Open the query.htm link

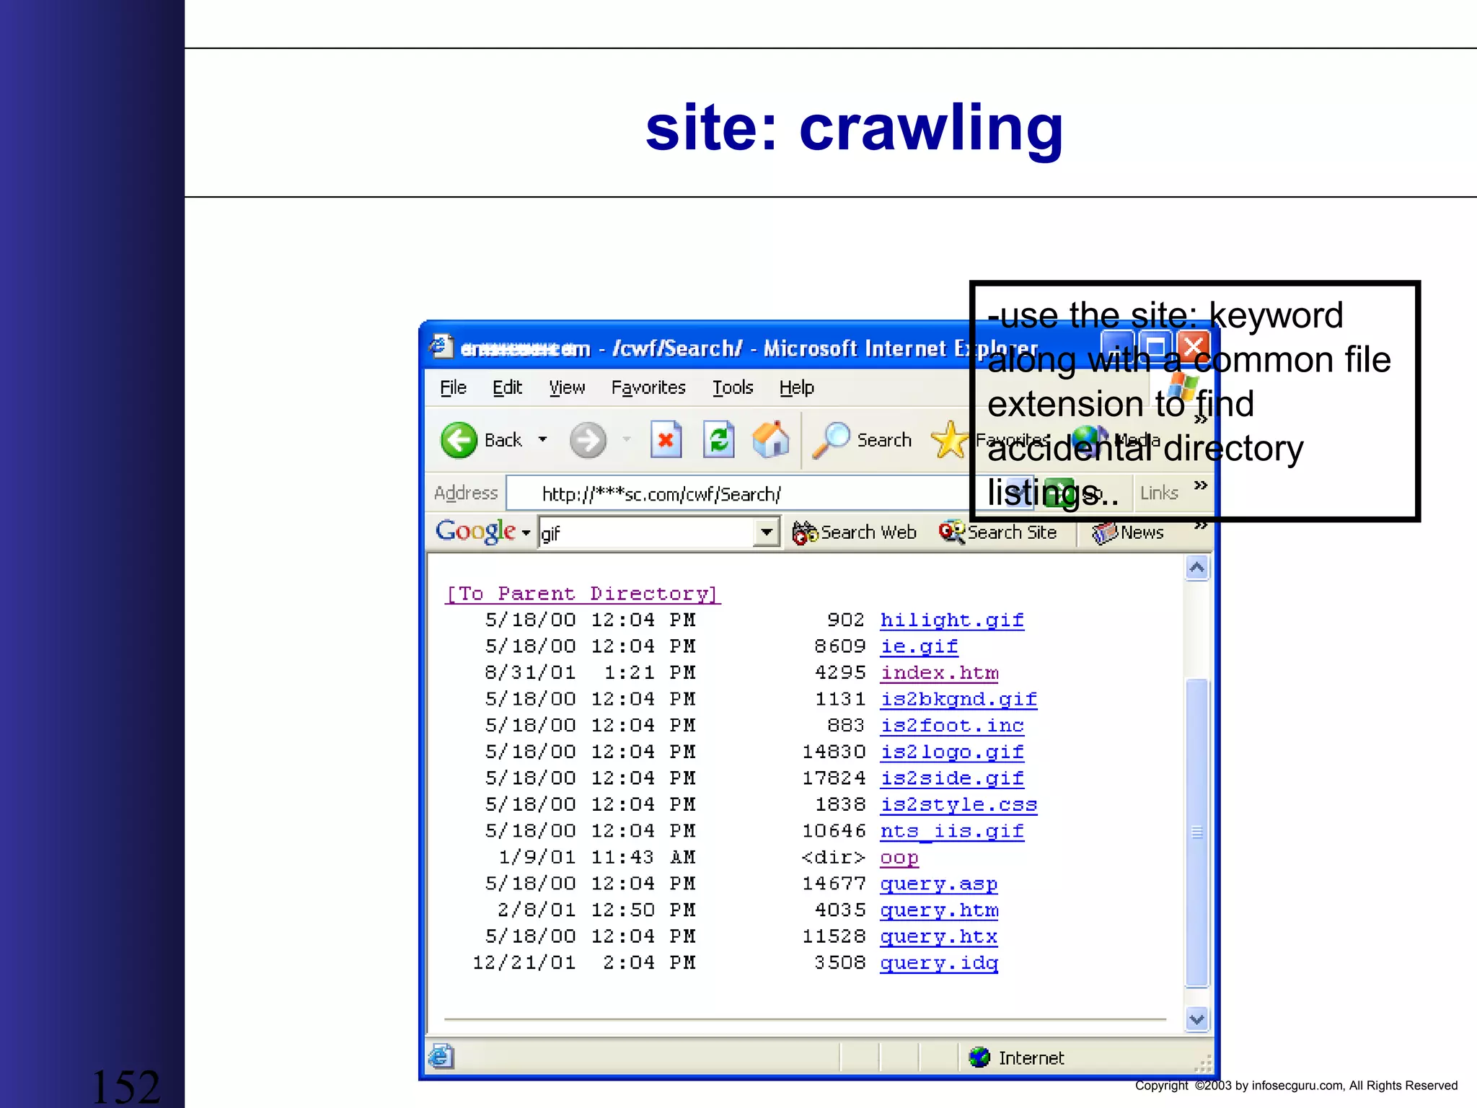(x=939, y=910)
